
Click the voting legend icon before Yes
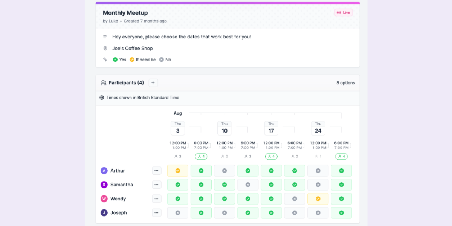click(105, 59)
